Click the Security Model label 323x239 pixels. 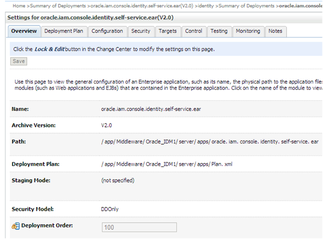[33, 209]
